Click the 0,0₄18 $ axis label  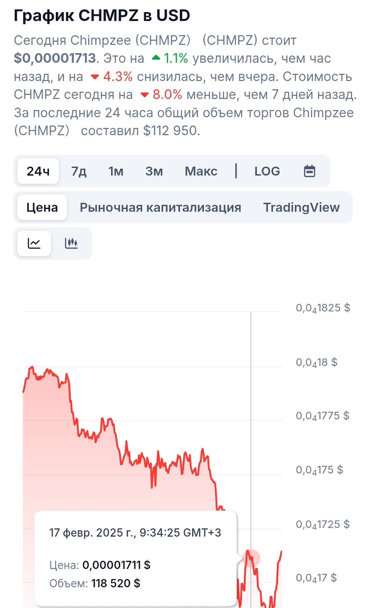point(317,363)
